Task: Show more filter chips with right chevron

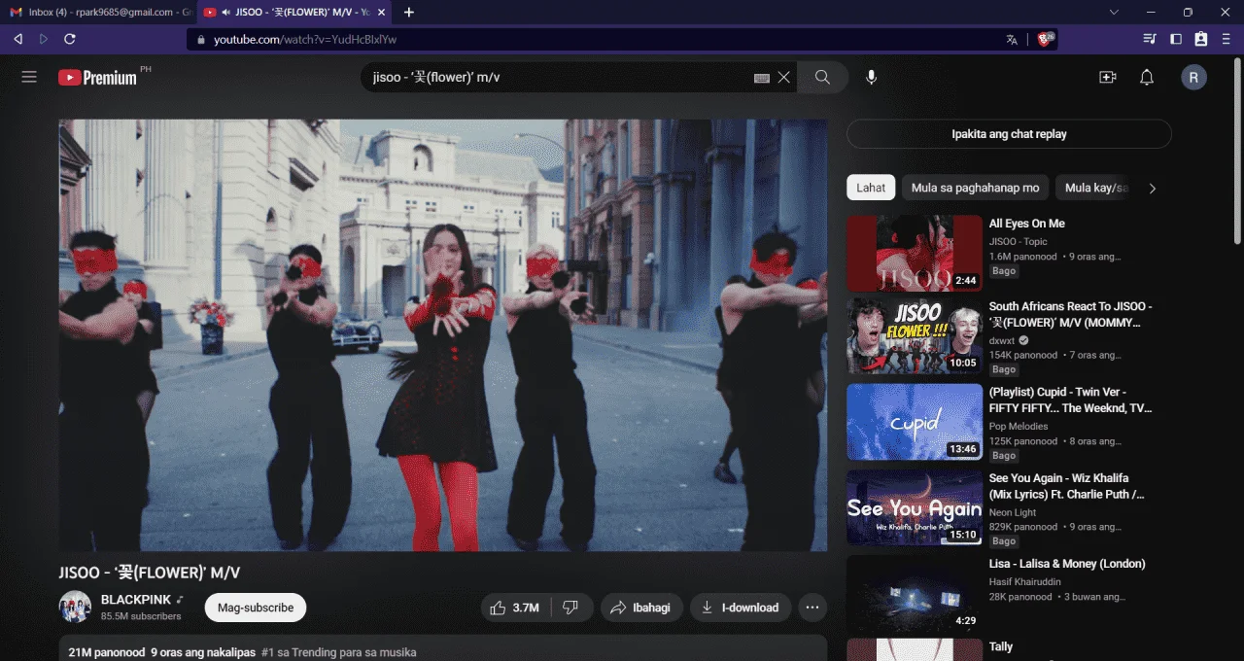Action: click(1153, 189)
